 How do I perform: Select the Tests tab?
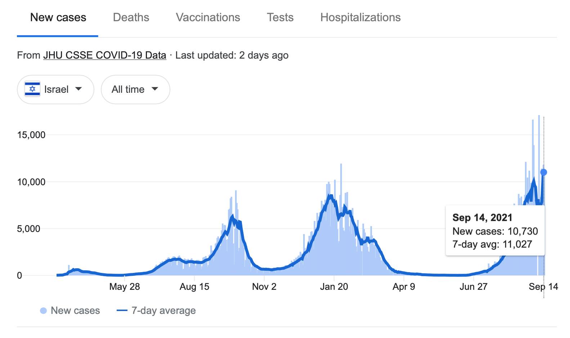[x=280, y=17]
